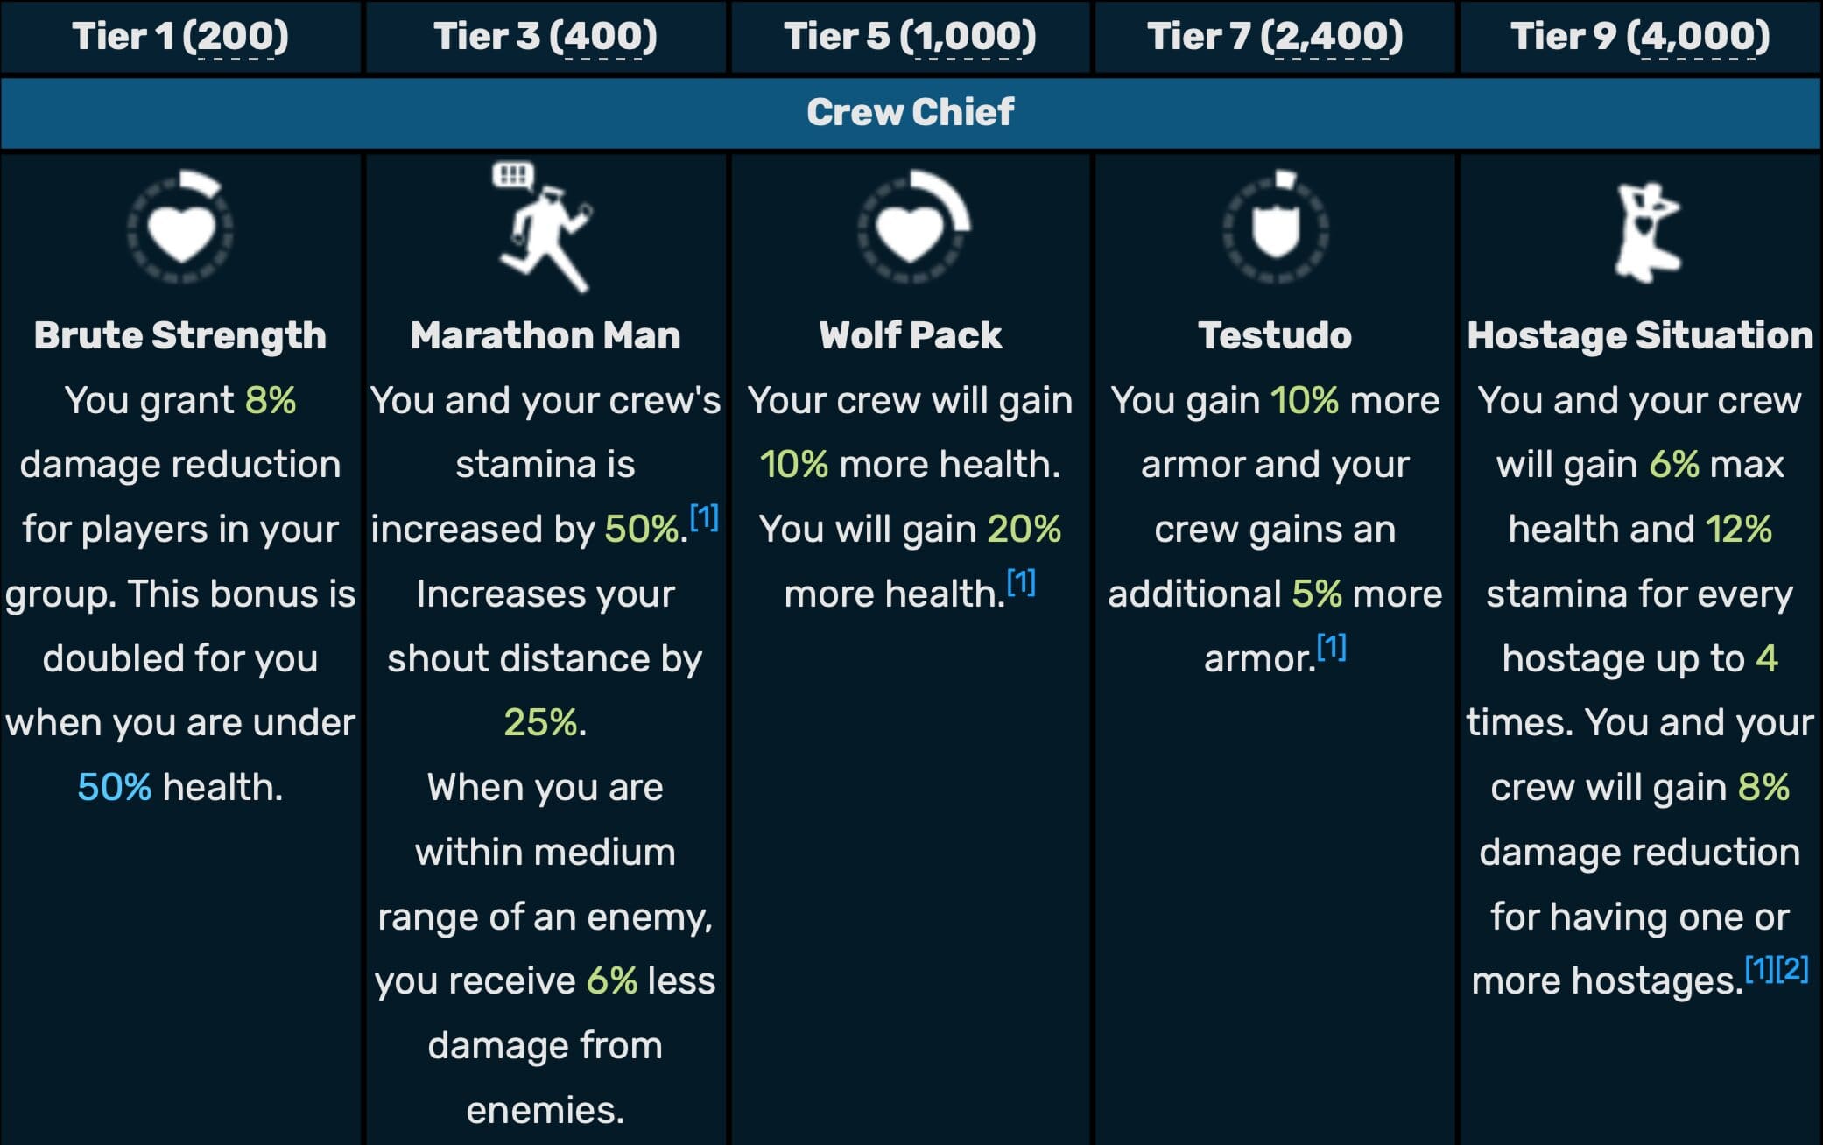The height and width of the screenshot is (1145, 1823).
Task: Click the Brute Strength title
Action: pyautogui.click(x=180, y=335)
